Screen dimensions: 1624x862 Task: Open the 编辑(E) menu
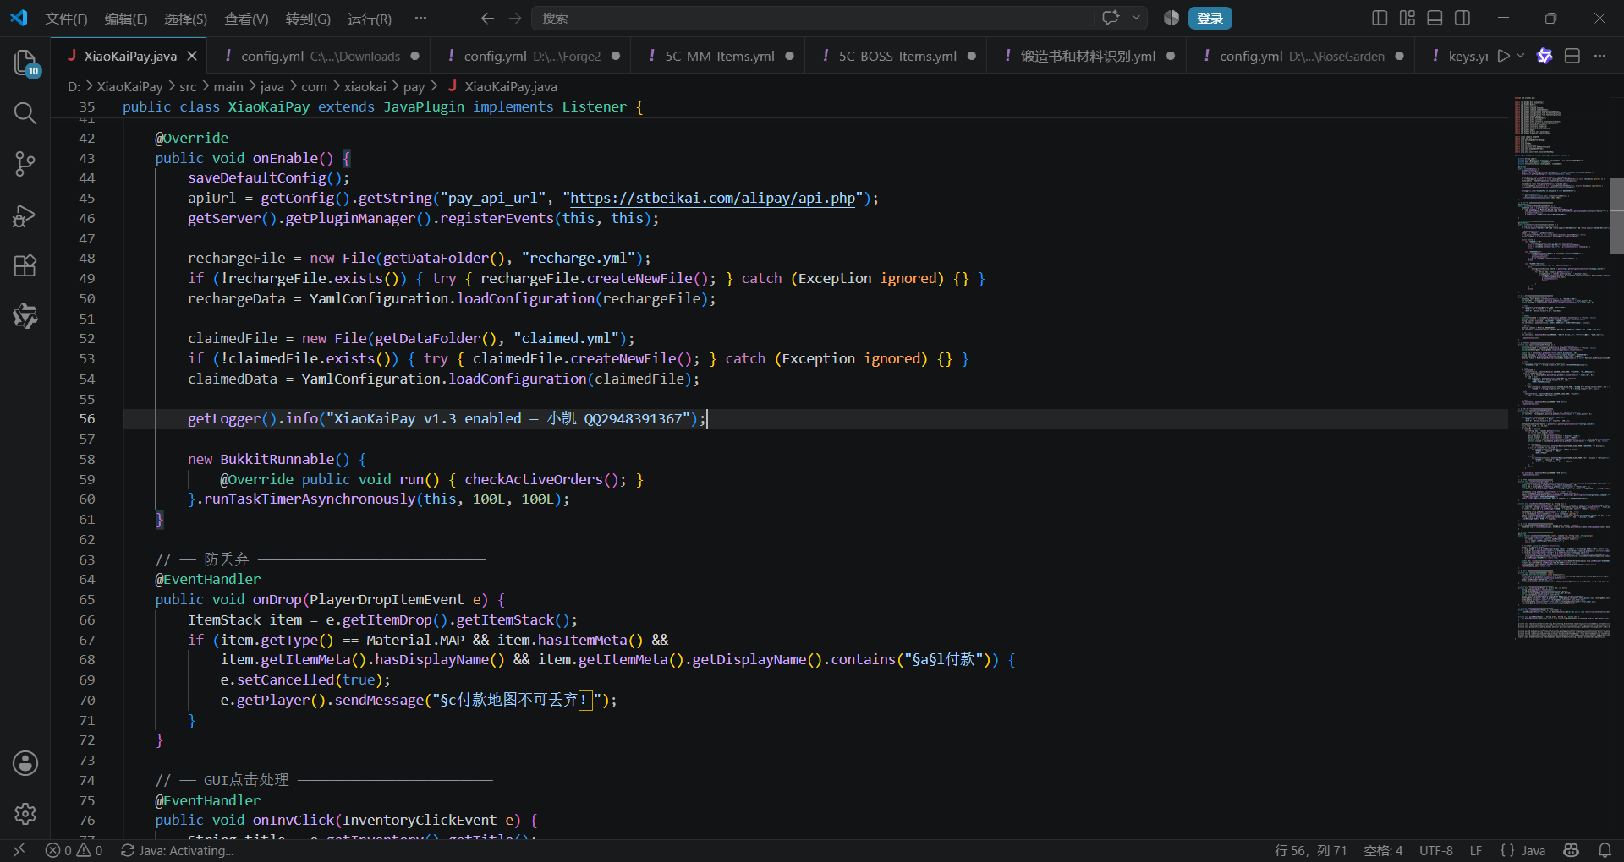[126, 19]
